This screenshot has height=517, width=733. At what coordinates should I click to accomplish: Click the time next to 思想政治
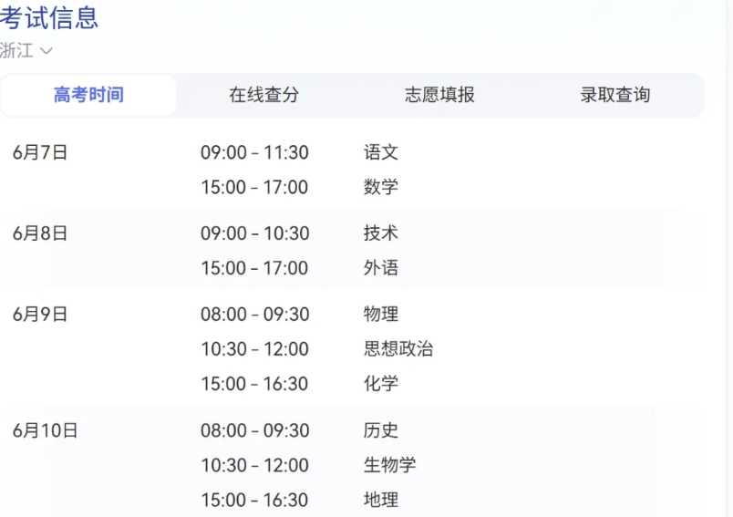(254, 348)
